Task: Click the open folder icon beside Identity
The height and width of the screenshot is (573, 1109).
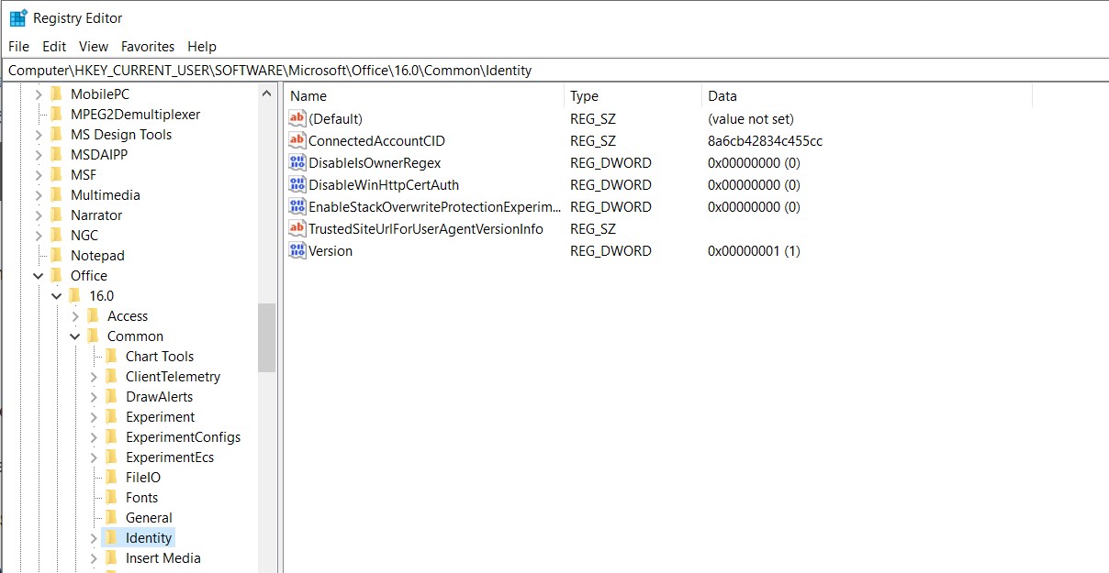Action: tap(111, 537)
